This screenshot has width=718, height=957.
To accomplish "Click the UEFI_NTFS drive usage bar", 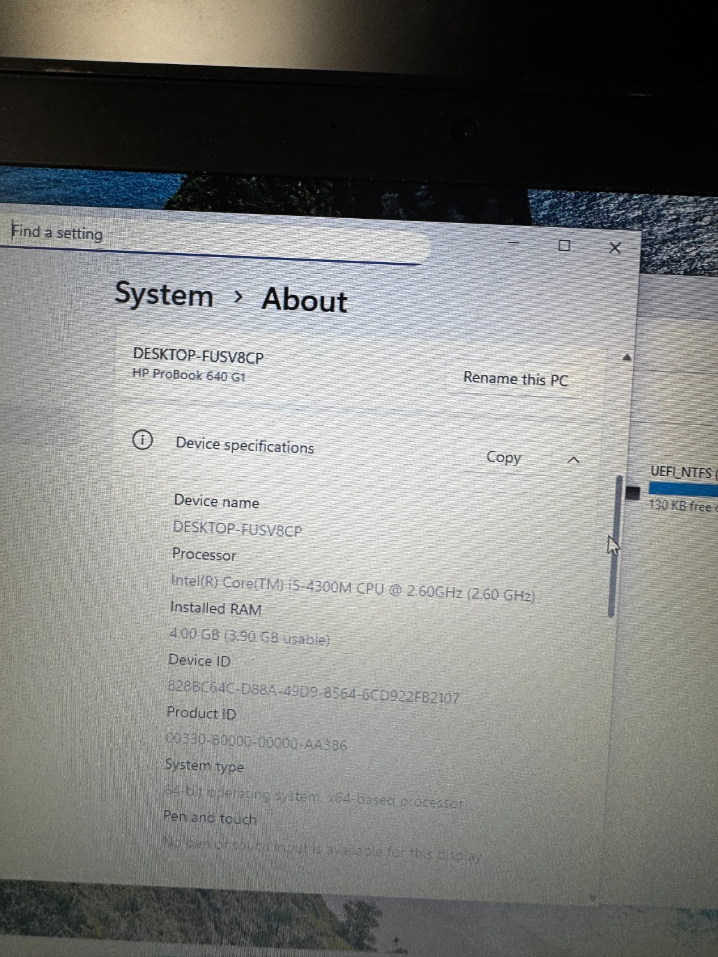I will 683,489.
